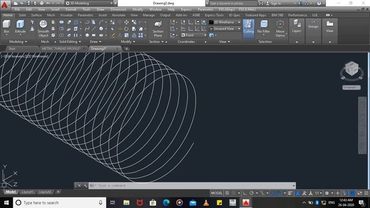This screenshot has height=208, width=370.
Task: Switch to the Solid ribbon tab
Action: tap(22, 15)
